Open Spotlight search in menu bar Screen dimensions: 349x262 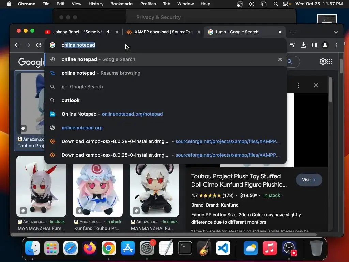pyautogui.click(x=275, y=4)
